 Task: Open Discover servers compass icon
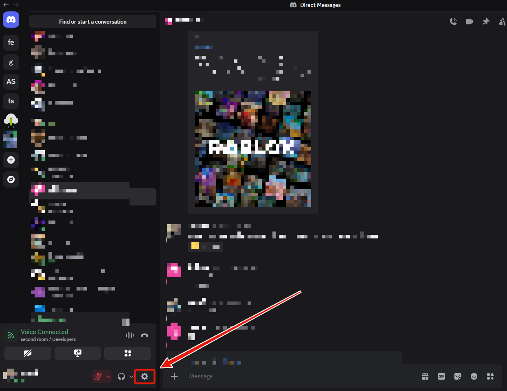[11, 179]
